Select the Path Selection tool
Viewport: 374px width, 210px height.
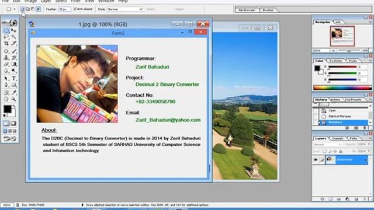(x=6, y=78)
